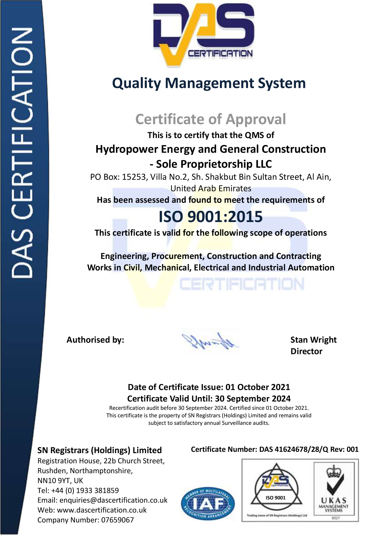
Task: Open the www.dascertification.co.uk web address
Action: [102, 510]
